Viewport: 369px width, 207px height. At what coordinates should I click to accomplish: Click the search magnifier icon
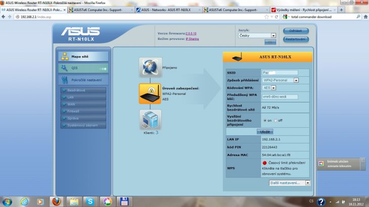(358, 17)
